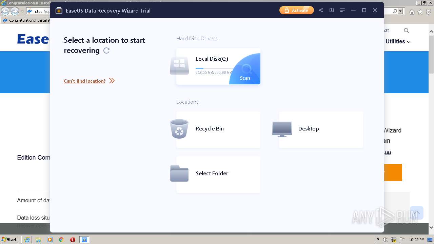Click the webpage search magnifier icon

(x=406, y=30)
